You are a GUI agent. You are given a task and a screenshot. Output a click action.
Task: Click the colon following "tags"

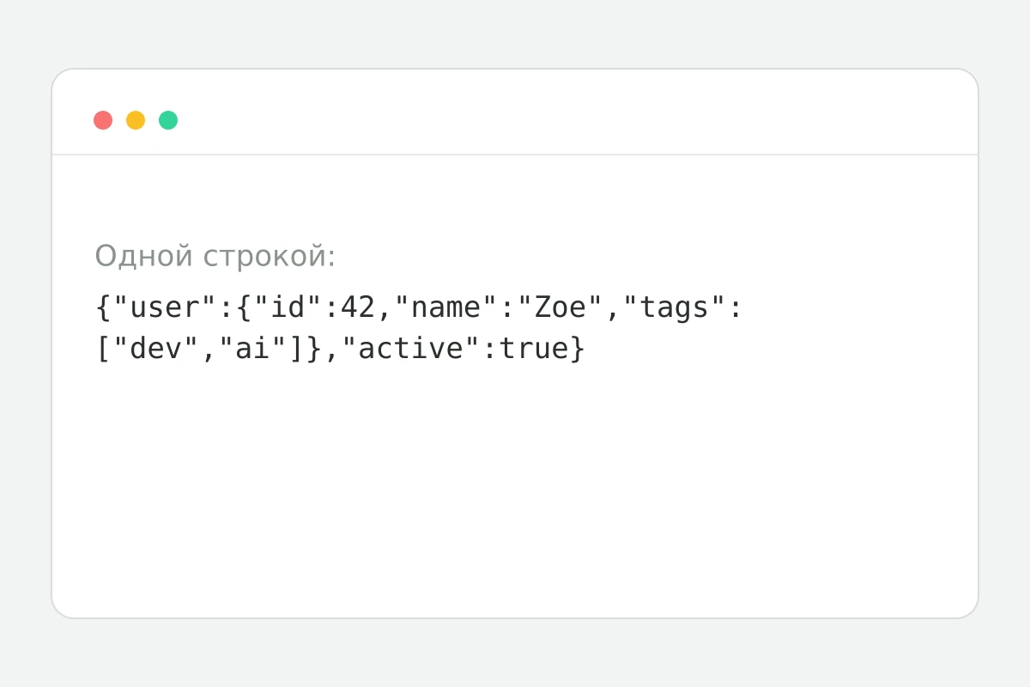(x=736, y=309)
